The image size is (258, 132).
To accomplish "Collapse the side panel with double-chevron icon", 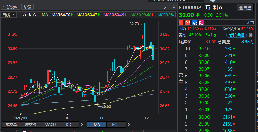I will [174, 7].
